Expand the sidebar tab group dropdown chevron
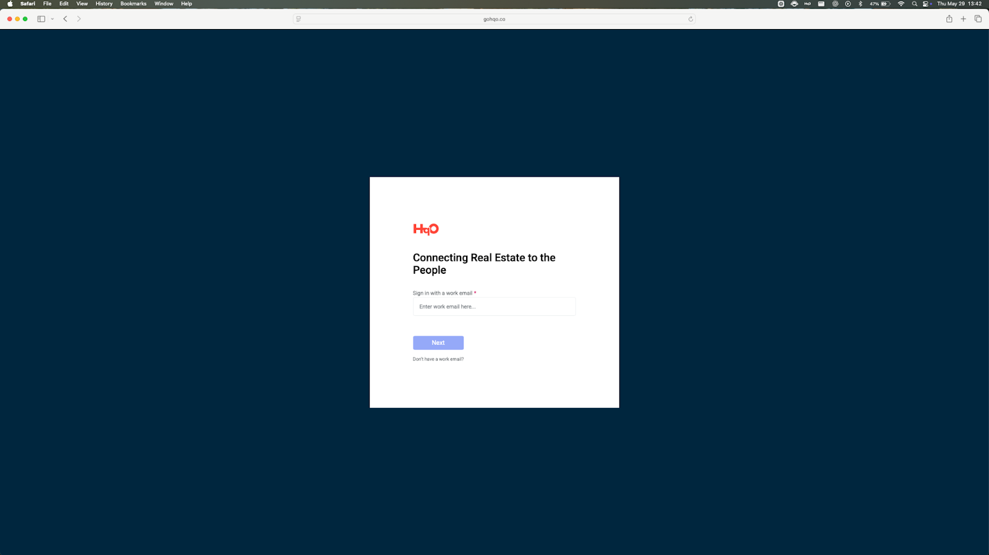Image resolution: width=989 pixels, height=555 pixels. coord(53,19)
